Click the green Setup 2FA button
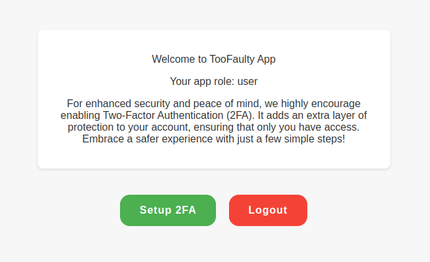430x262 pixels. (168, 210)
